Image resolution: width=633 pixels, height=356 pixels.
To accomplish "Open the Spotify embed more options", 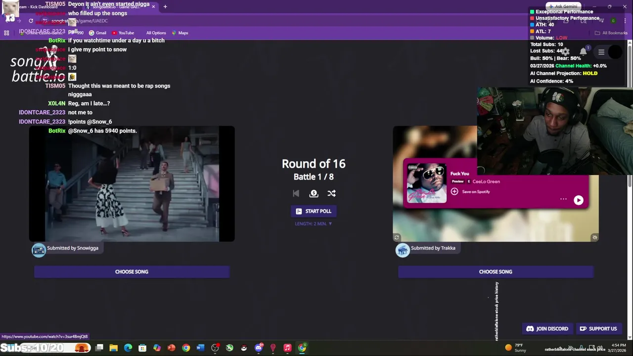I will [563, 199].
